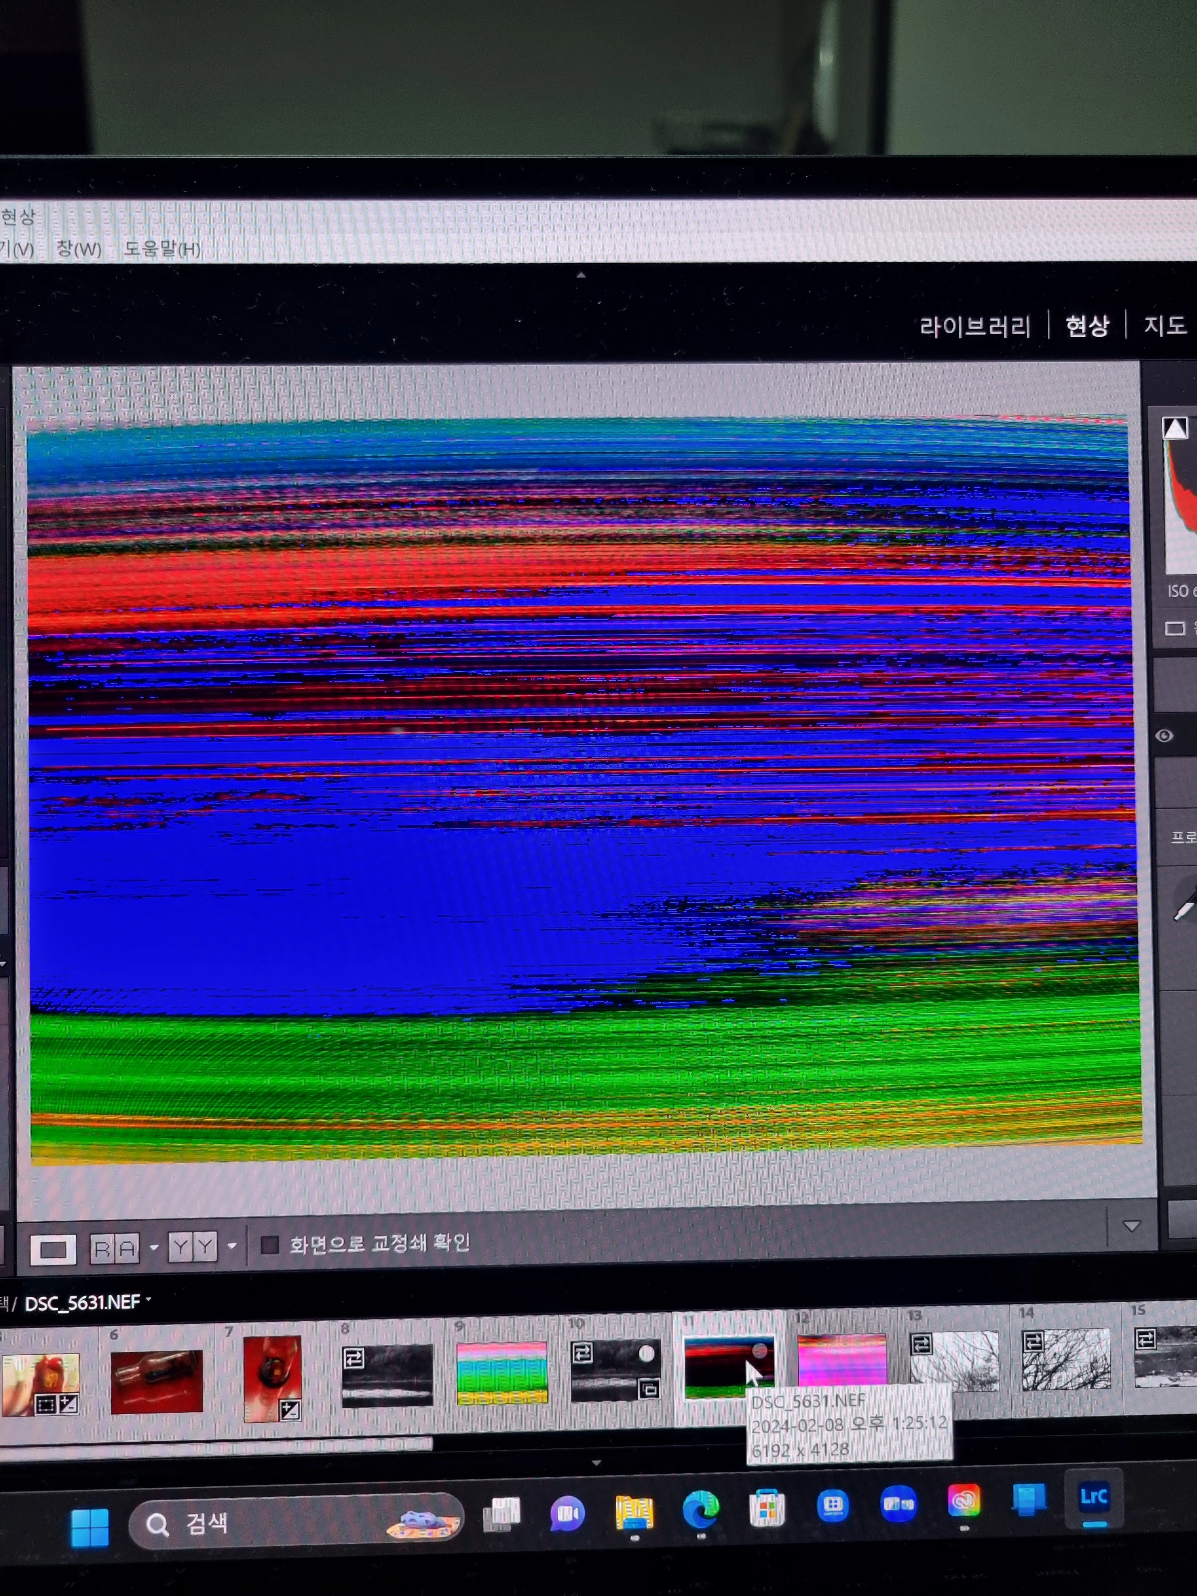Select the Loupe view icon
This screenshot has height=1596, width=1197.
[x=53, y=1249]
